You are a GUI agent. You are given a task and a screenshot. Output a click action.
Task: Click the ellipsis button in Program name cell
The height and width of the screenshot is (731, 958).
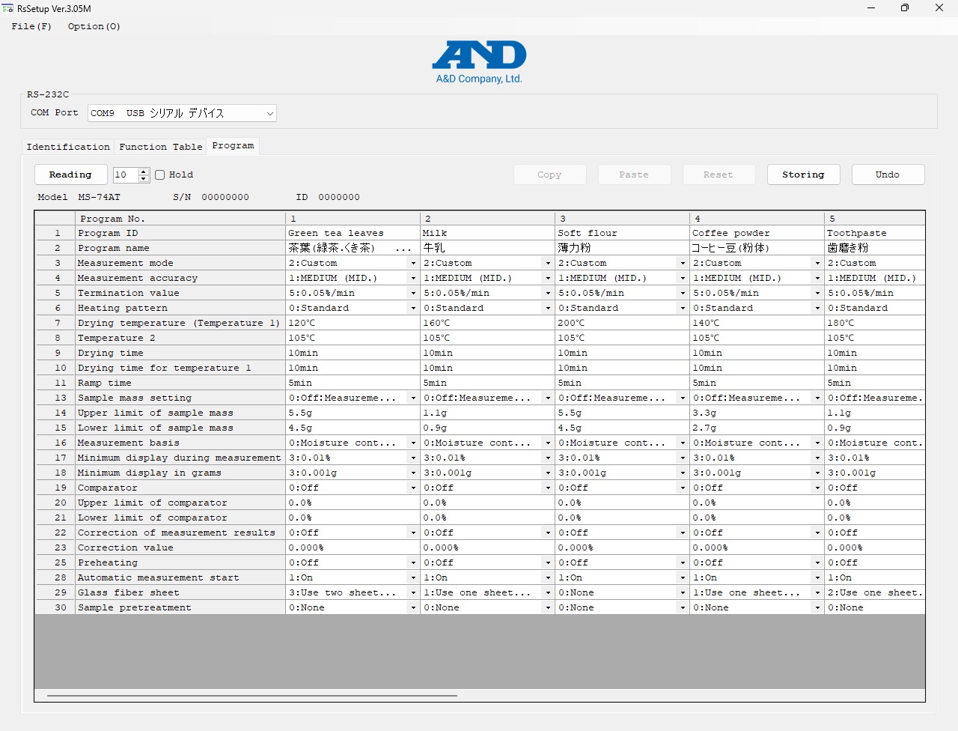coord(403,249)
